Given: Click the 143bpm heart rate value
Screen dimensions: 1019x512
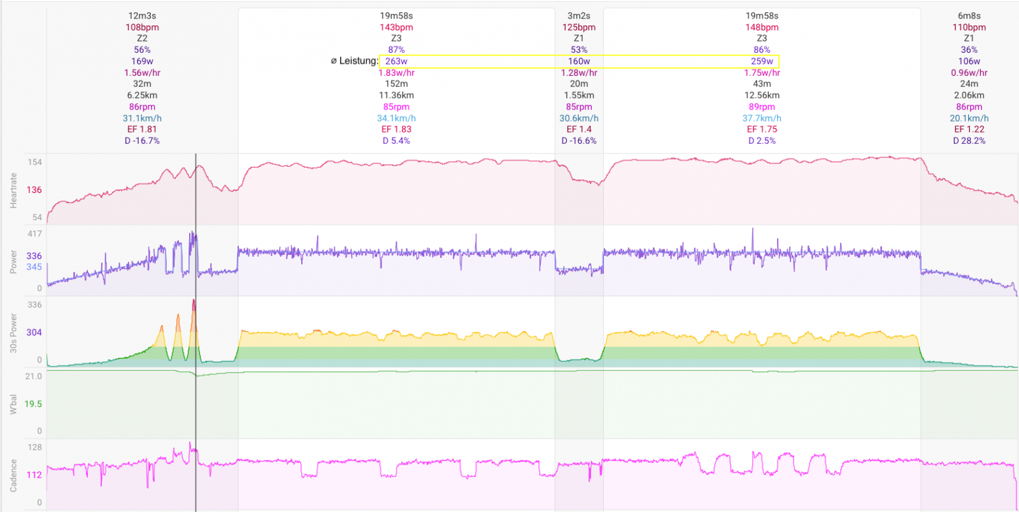Looking at the screenshot, I should (x=396, y=27).
